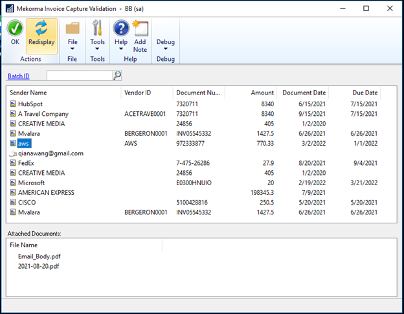The height and width of the screenshot is (314, 404).
Task: Click the document icon beside selected aws row
Action: (13, 143)
